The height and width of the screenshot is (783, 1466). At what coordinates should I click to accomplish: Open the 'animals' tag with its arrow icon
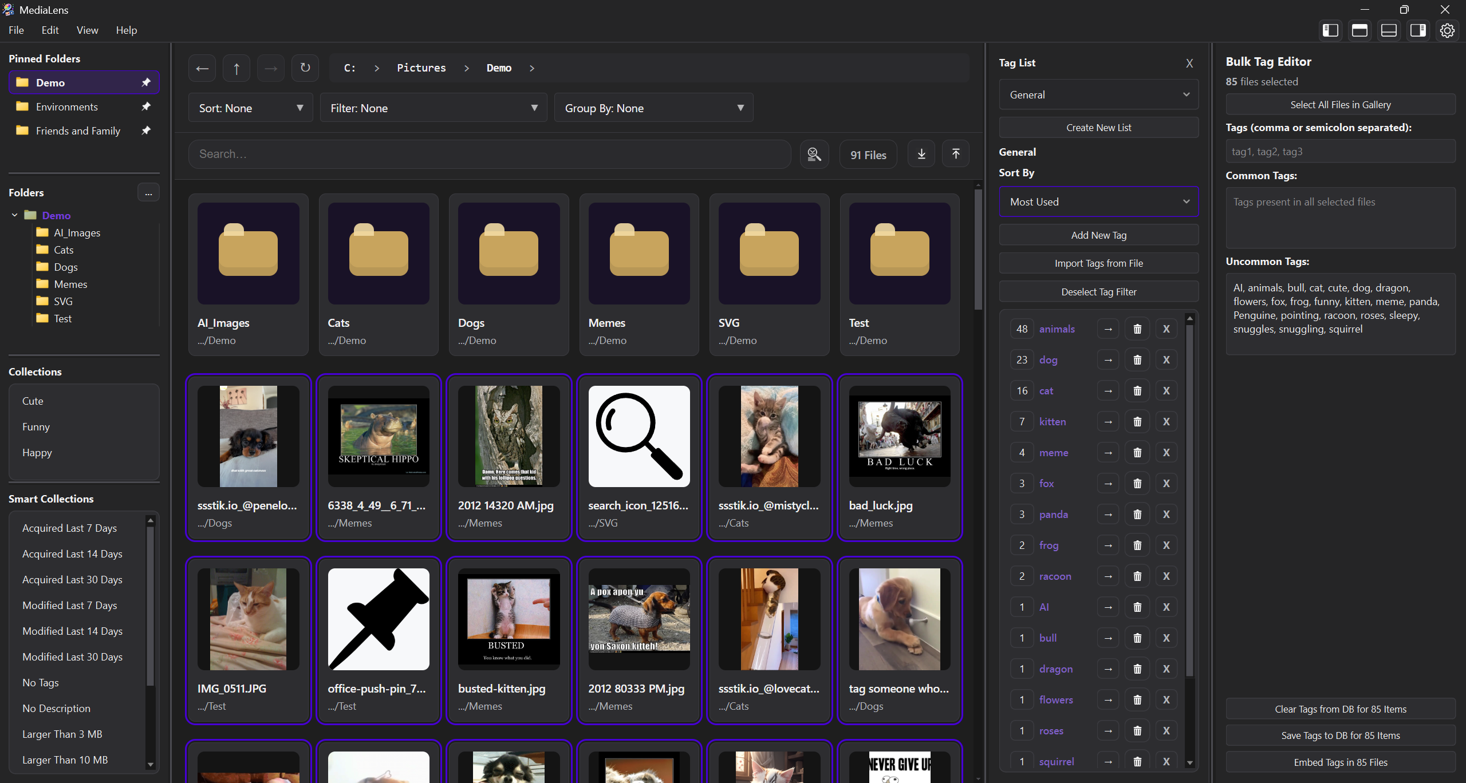click(x=1108, y=329)
